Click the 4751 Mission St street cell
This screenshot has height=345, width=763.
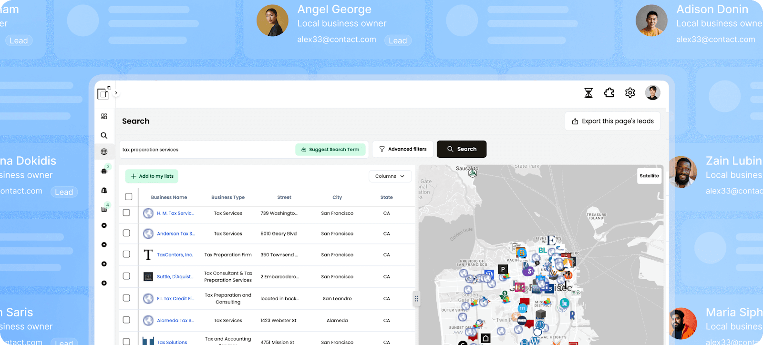tap(277, 342)
